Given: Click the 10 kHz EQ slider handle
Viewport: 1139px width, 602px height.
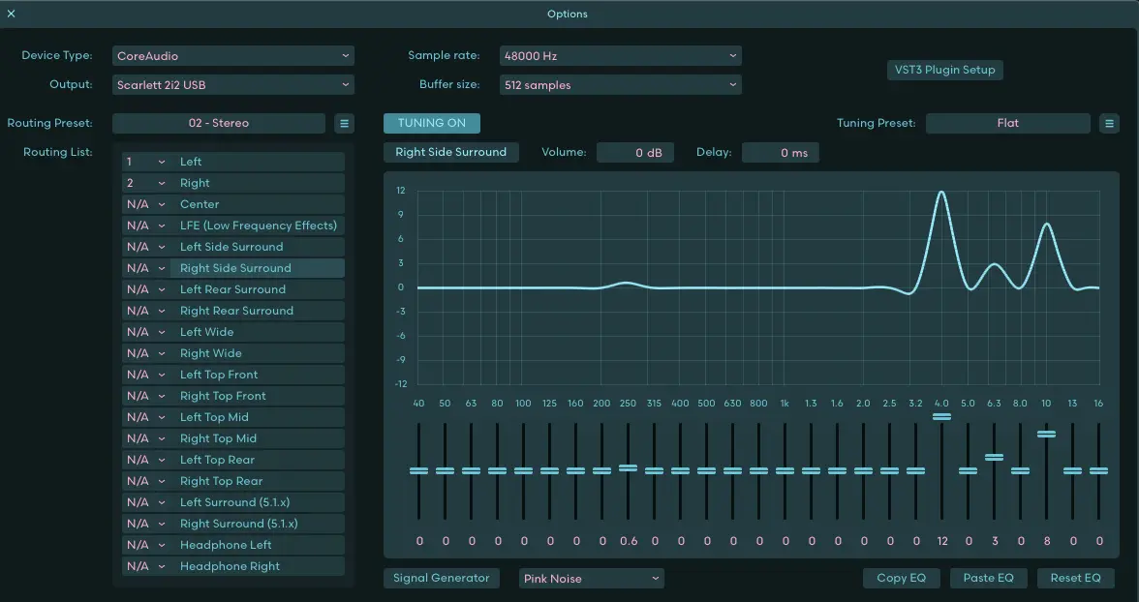Looking at the screenshot, I should pyautogui.click(x=1046, y=435).
